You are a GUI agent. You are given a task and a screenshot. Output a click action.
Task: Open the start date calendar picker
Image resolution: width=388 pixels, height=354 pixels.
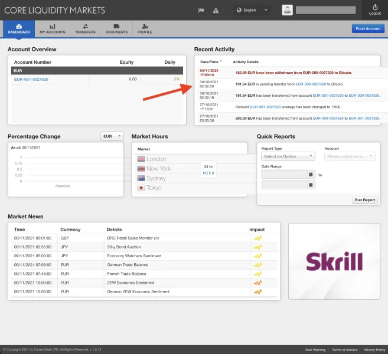[x=311, y=175]
